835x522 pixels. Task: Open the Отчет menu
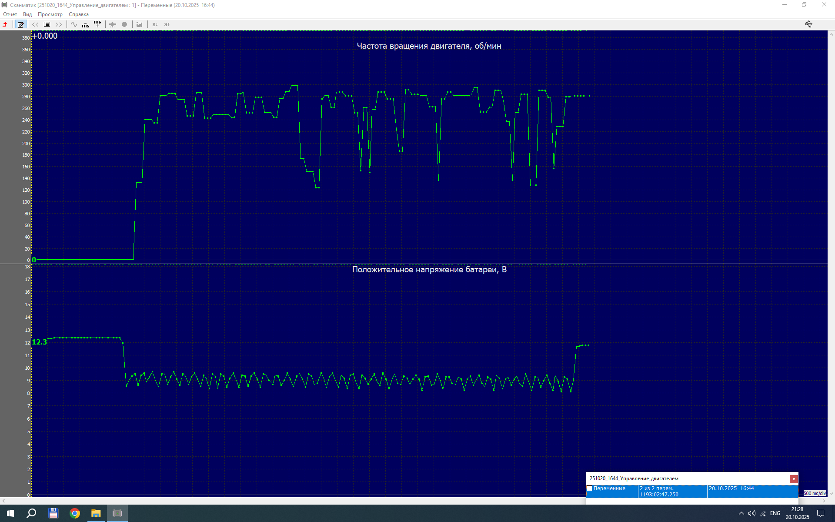(10, 14)
